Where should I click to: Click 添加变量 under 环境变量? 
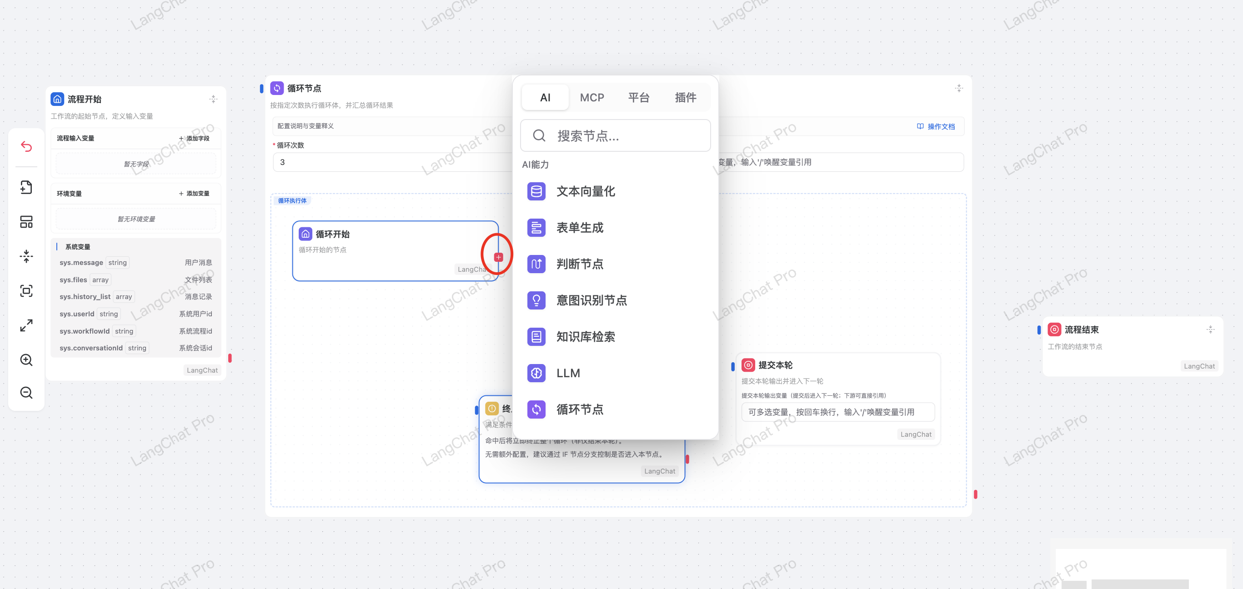click(x=195, y=194)
